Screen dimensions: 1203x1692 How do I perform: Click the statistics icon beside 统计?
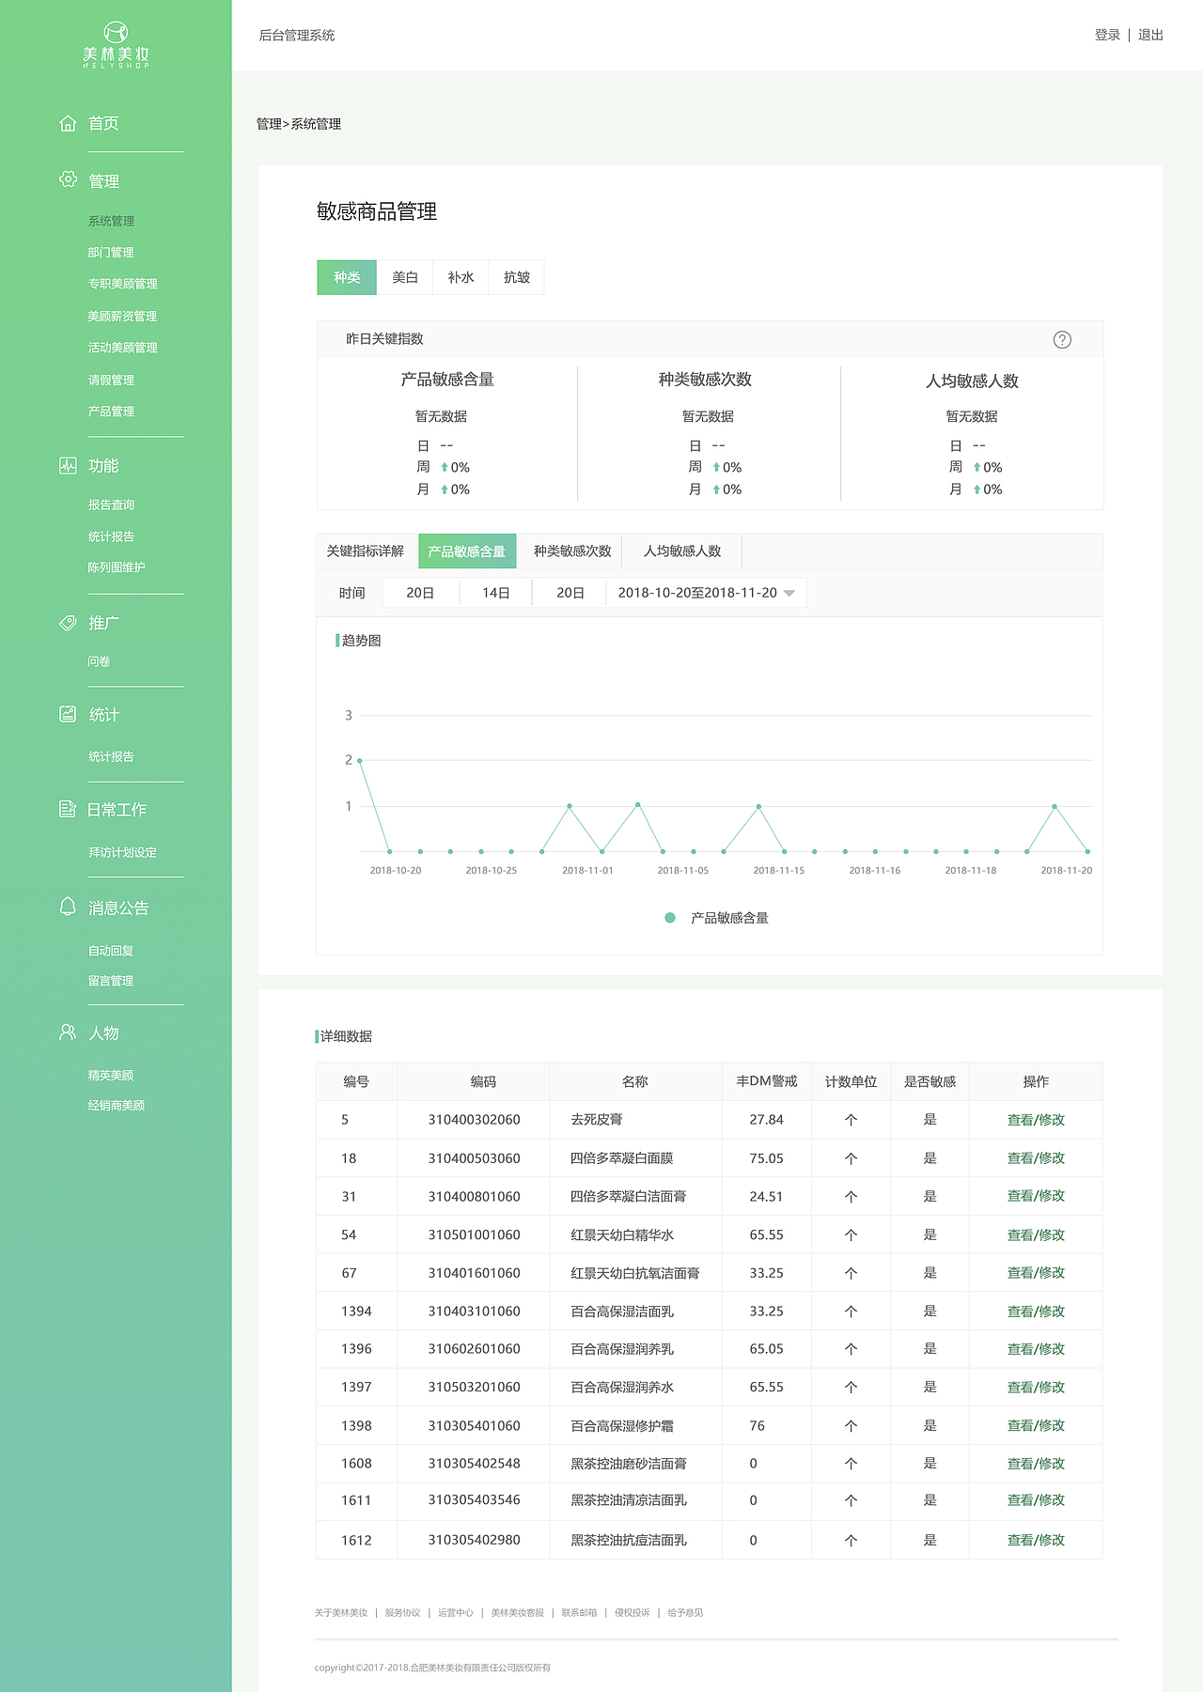(x=68, y=714)
